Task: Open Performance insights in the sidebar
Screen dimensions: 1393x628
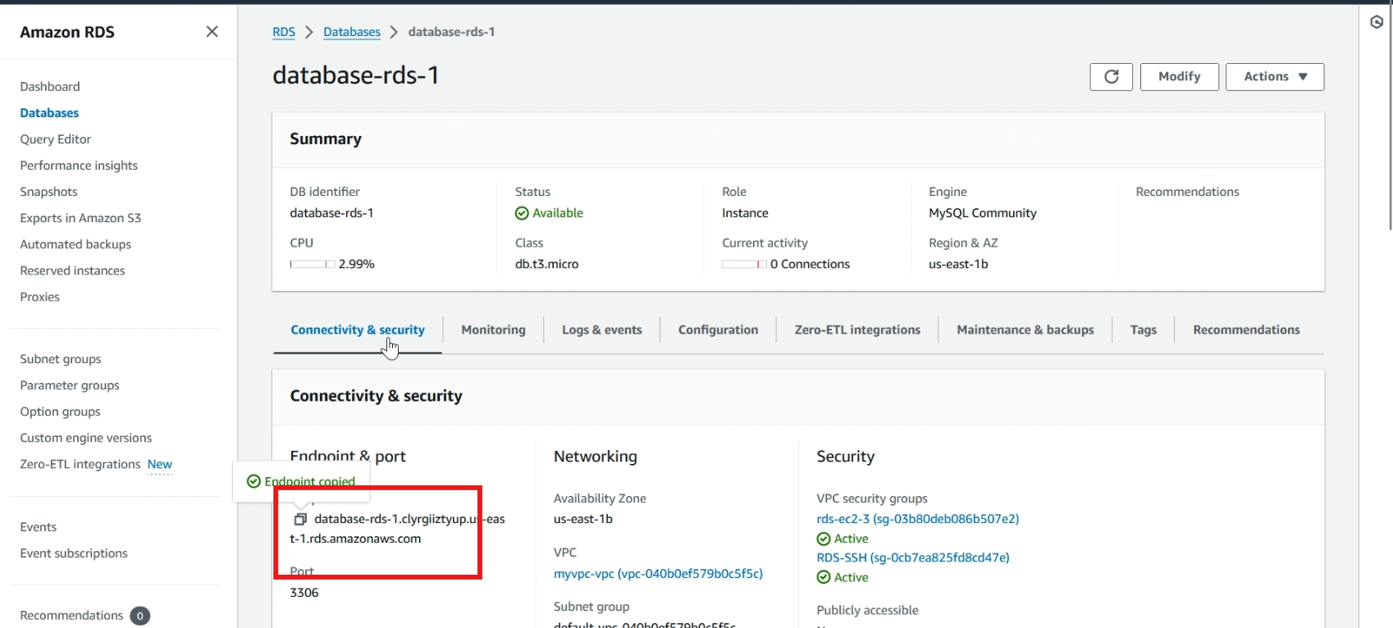Action: [x=79, y=165]
